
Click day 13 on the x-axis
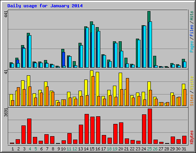coord(80,149)
